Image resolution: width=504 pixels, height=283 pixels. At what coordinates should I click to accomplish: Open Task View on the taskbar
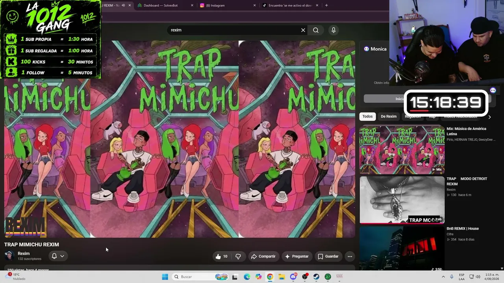coord(235,277)
